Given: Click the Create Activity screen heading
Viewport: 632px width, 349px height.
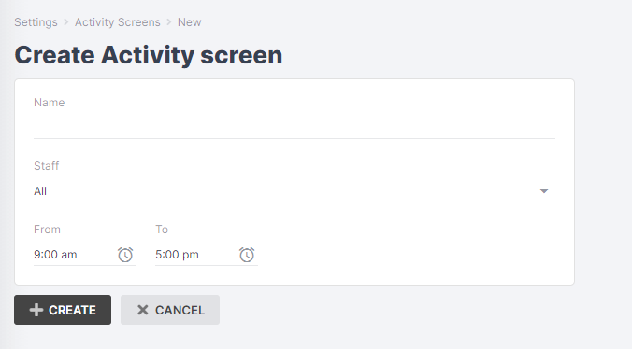Looking at the screenshot, I should [x=149, y=55].
